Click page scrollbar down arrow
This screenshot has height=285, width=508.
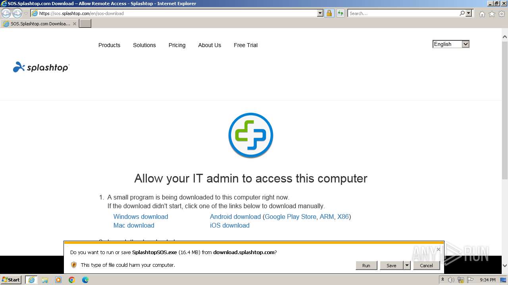[505, 266]
